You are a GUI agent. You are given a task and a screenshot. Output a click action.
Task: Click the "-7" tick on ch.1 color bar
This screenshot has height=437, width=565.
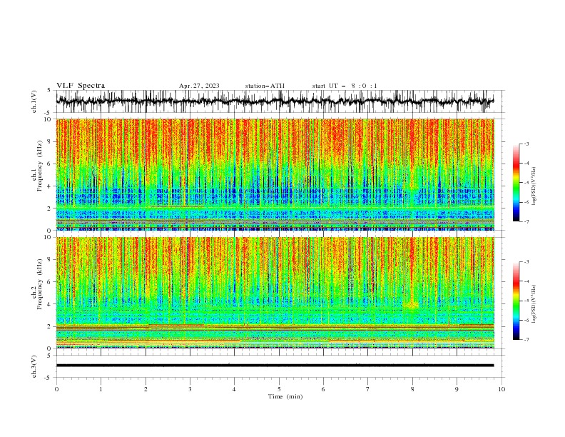click(526, 221)
